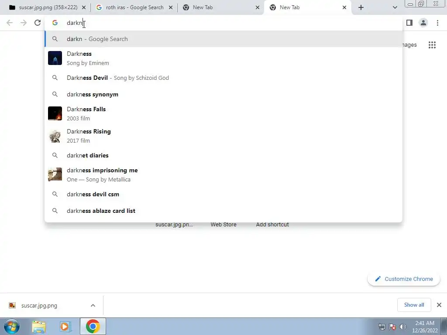Choose darkn - Google Search suggestion
The width and height of the screenshot is (447, 335).
[x=223, y=39]
